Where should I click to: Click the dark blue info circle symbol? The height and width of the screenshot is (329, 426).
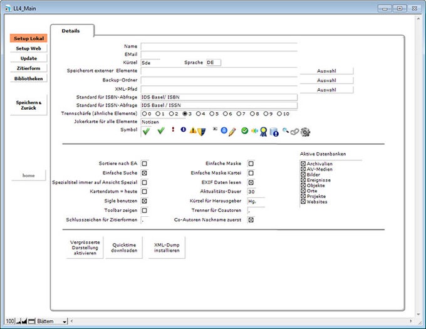click(184, 130)
